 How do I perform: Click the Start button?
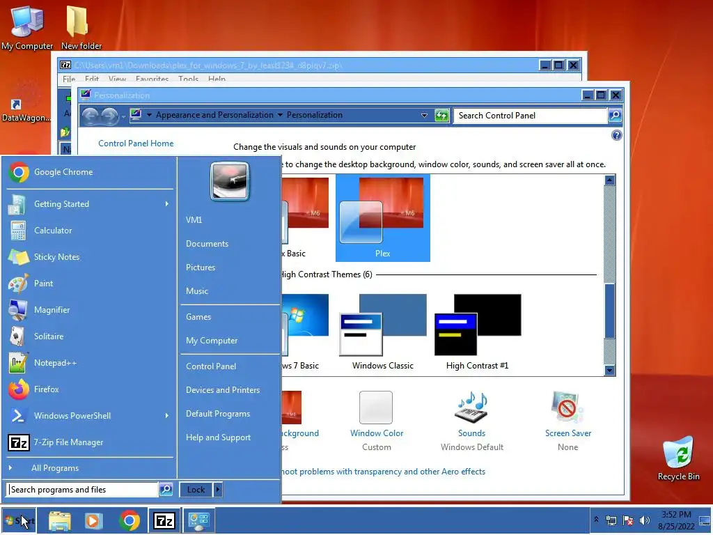pos(19,521)
